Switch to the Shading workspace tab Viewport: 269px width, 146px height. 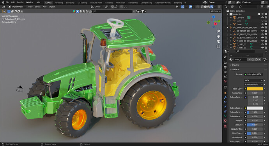109,3
